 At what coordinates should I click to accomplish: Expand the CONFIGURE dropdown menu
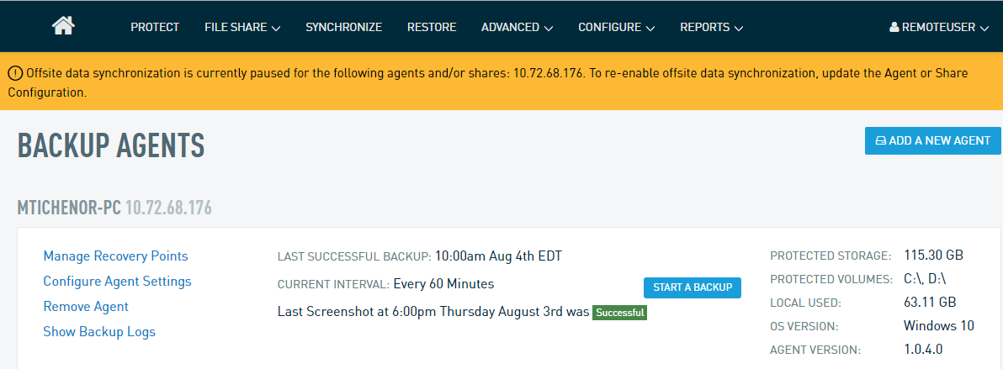[x=616, y=27]
